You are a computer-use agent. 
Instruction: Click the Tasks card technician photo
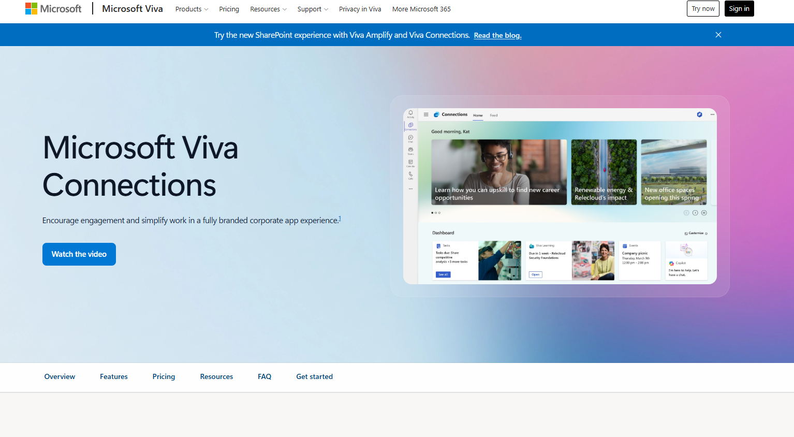499,260
